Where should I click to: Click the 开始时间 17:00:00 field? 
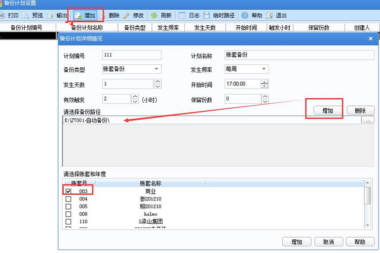coord(243,84)
